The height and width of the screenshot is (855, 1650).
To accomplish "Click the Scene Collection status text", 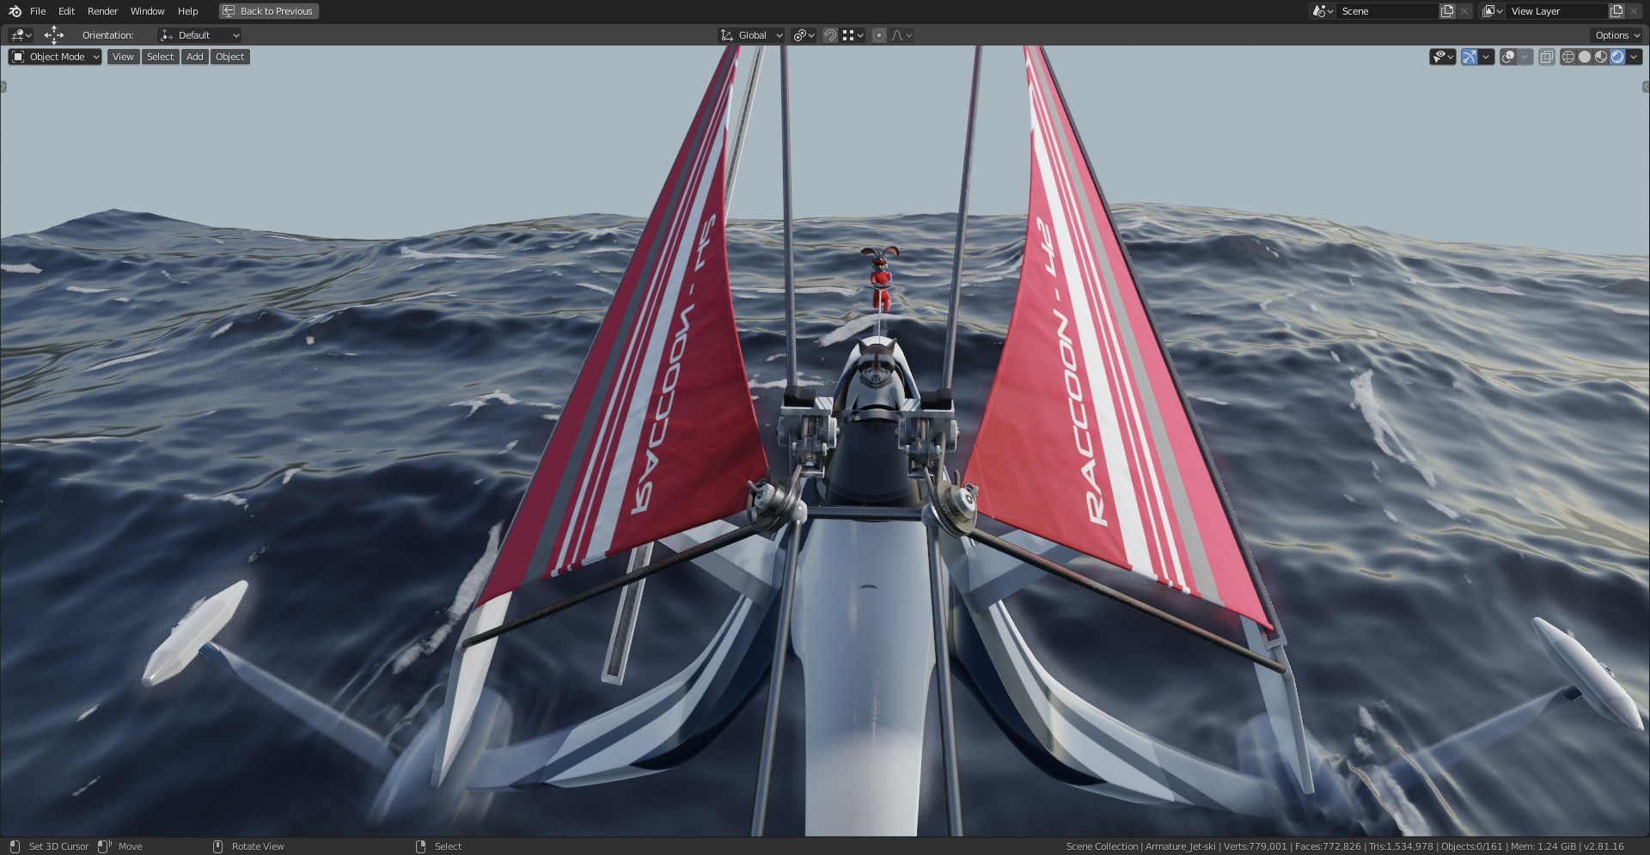I will (x=1102, y=846).
